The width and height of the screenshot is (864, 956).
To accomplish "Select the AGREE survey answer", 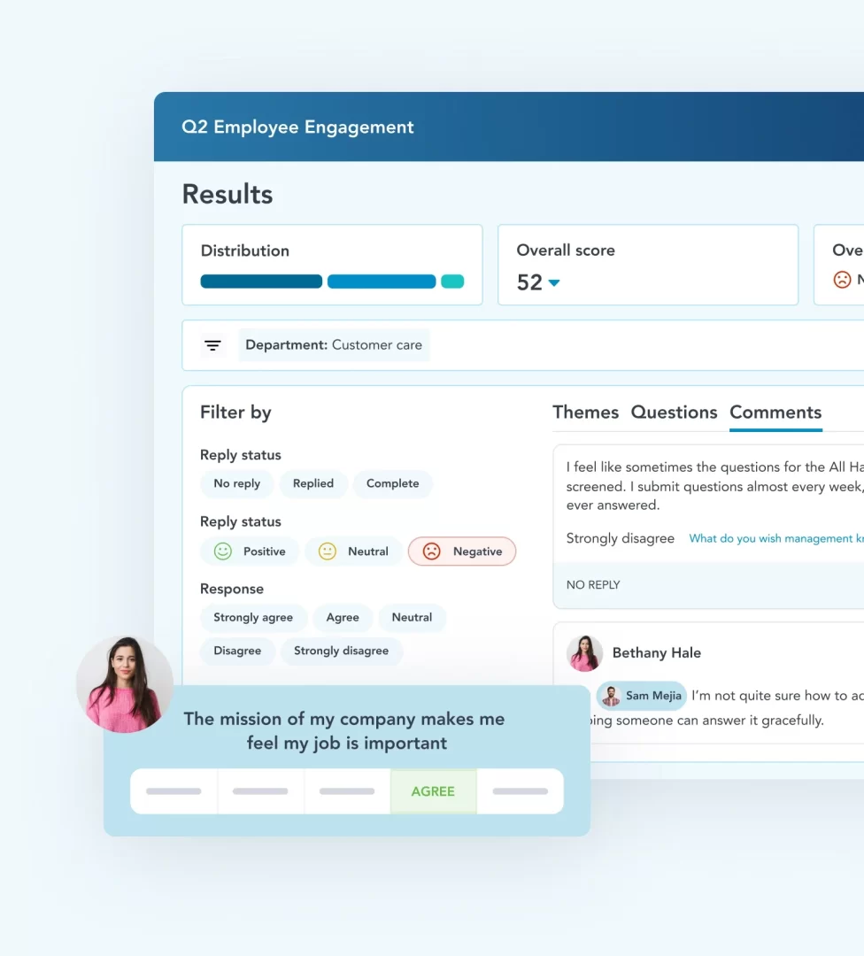I will (433, 791).
